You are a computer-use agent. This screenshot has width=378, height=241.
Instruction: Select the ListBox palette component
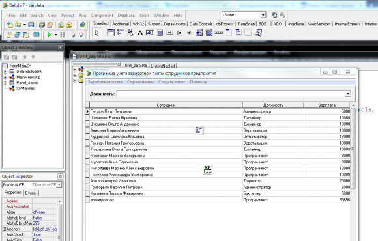pyautogui.click(x=199, y=33)
